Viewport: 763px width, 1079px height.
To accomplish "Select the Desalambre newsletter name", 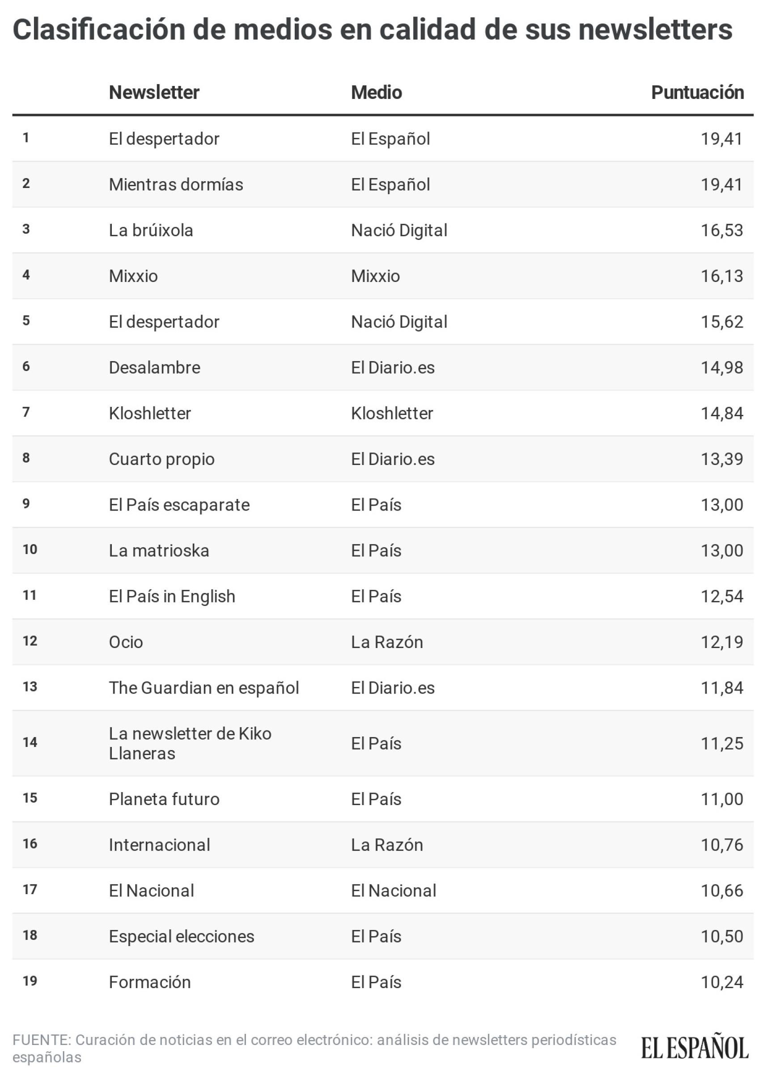I will (155, 368).
